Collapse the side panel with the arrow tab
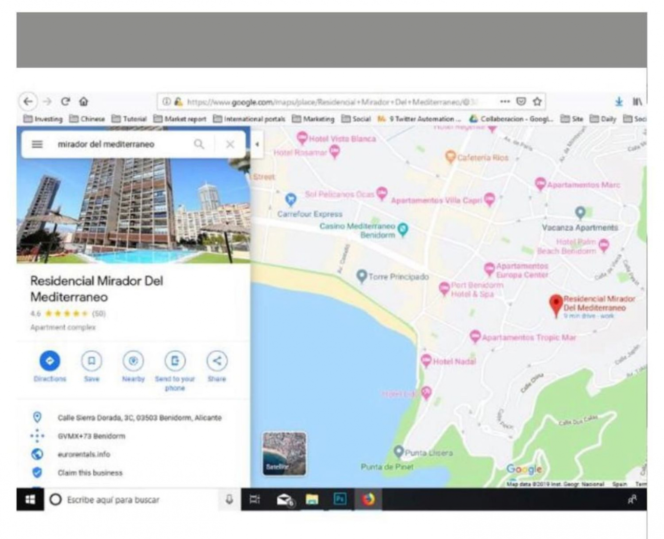Viewport: 664px width, 539px height. pyautogui.click(x=257, y=144)
